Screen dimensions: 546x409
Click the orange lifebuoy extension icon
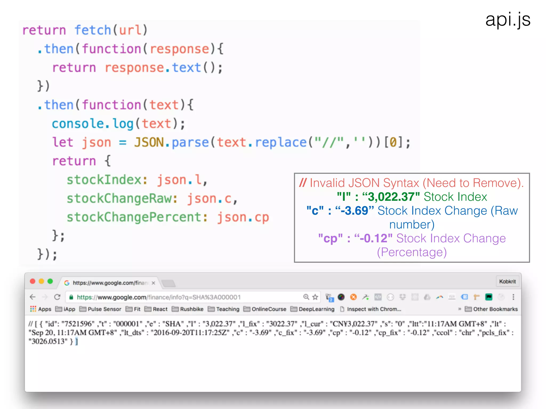tap(354, 297)
